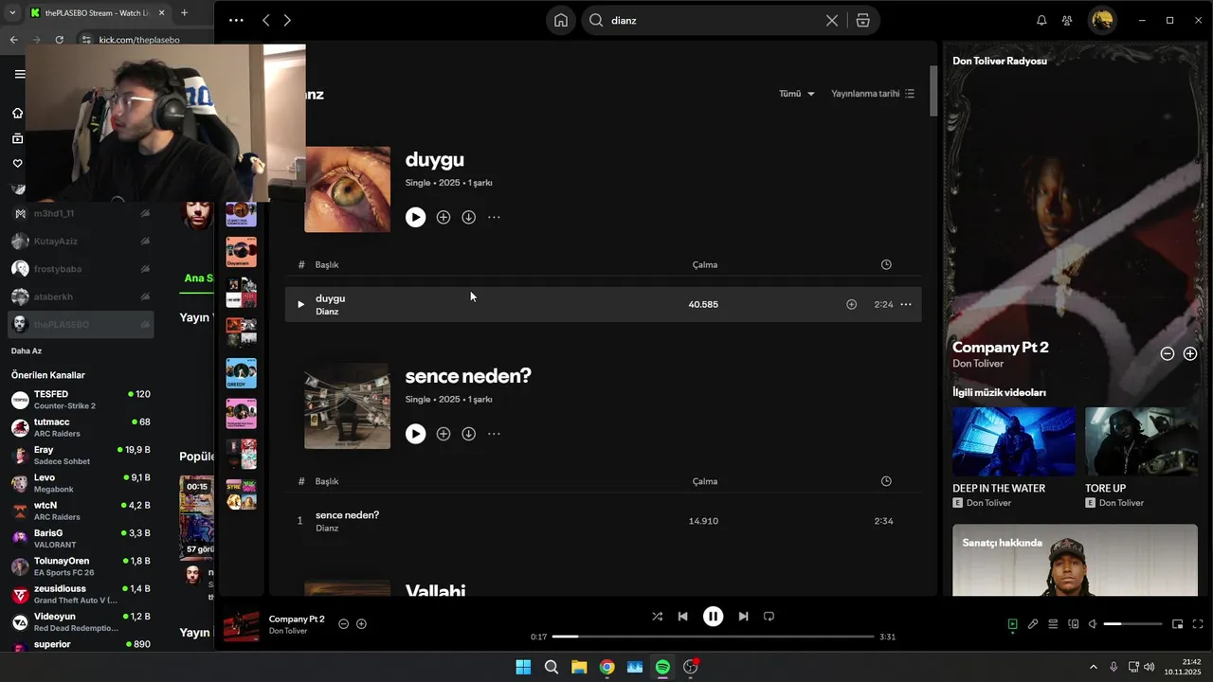This screenshot has width=1213, height=682.
Task: Go back with the Spotify left arrow
Action: (266, 20)
